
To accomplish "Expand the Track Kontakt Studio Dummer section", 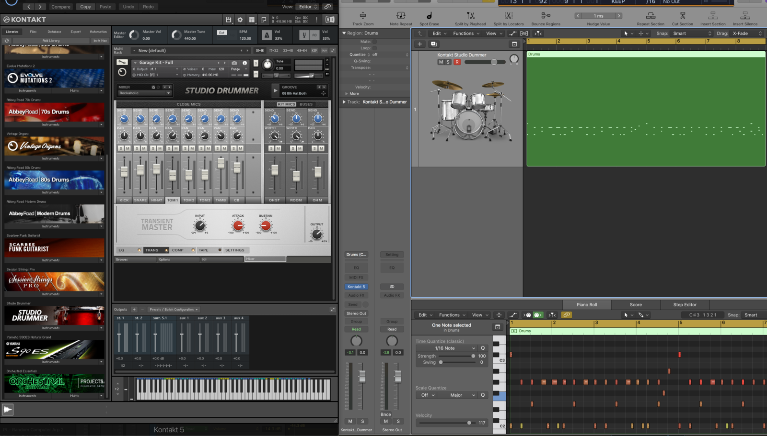I will [344, 102].
